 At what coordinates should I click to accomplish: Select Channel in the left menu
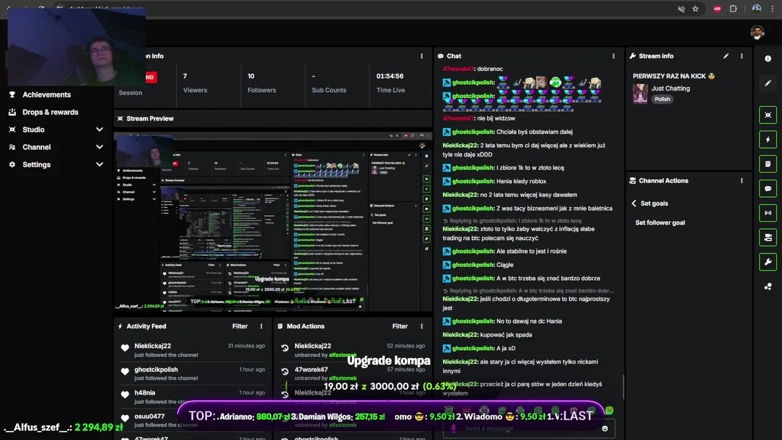37,147
